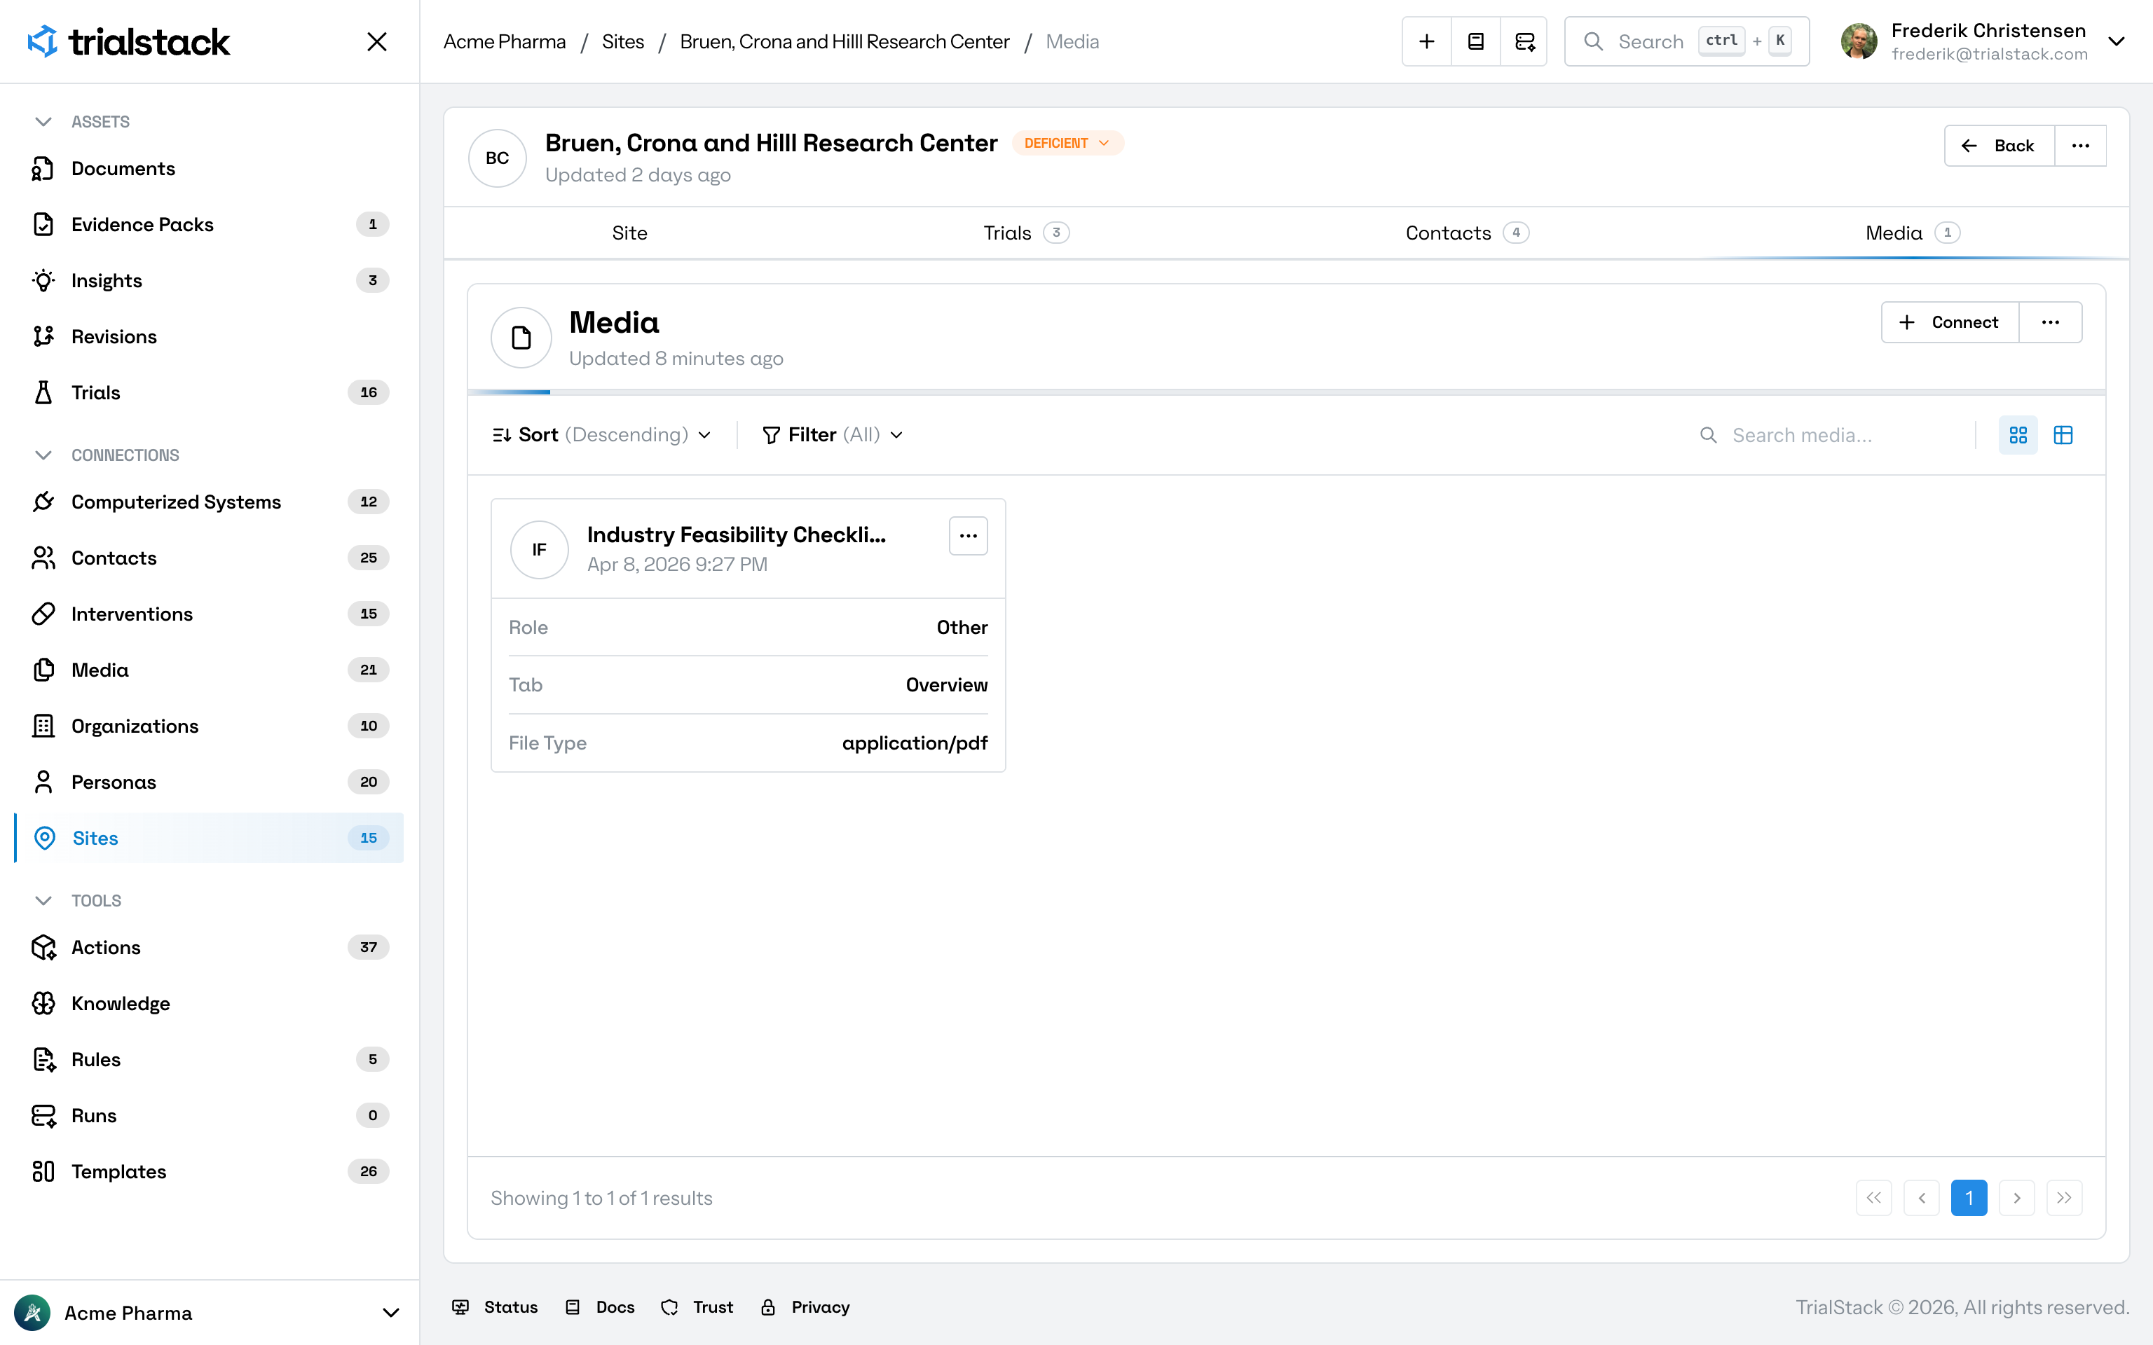Open Runs in the sidebar

coord(209,1115)
